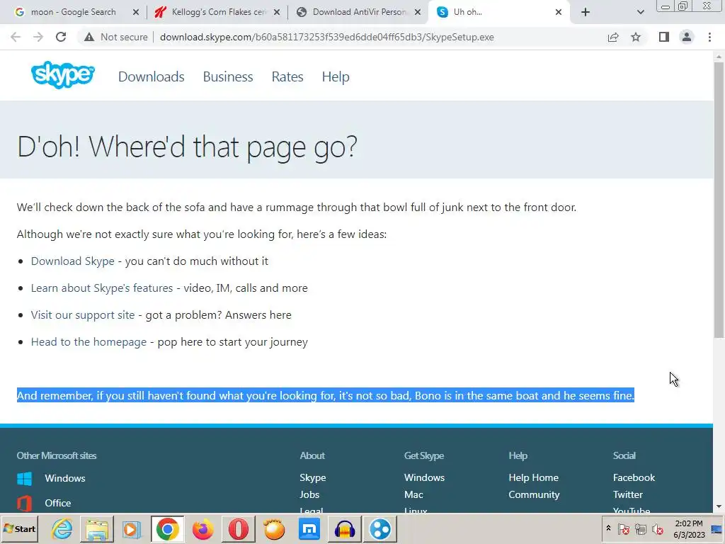The height and width of the screenshot is (544, 725).
Task: Bookmark this page with the star icon
Action: coord(636,37)
